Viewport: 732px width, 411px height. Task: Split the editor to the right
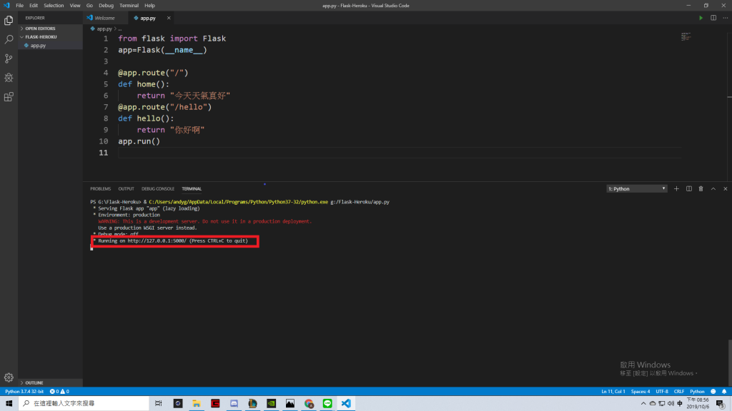point(713,18)
